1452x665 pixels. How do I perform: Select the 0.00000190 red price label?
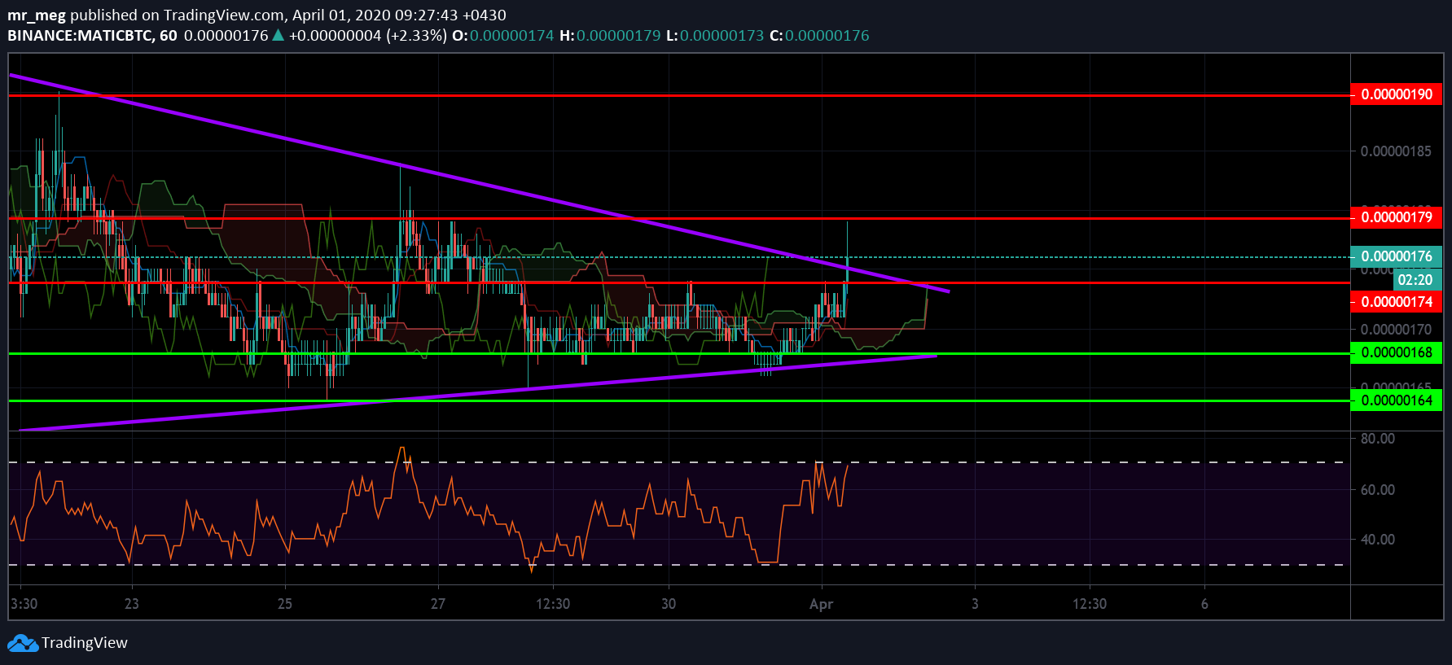click(1396, 94)
